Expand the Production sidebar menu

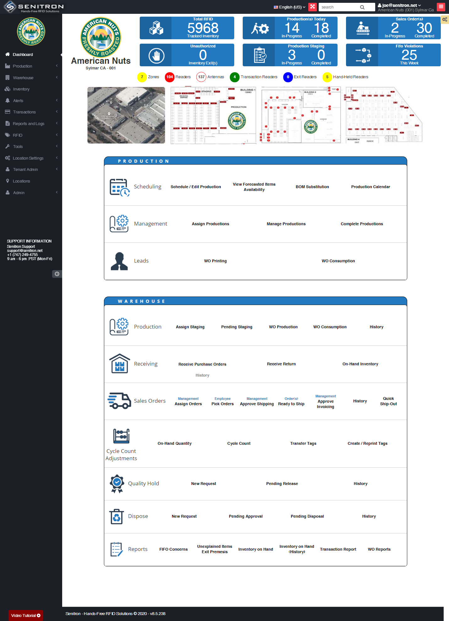[31, 66]
